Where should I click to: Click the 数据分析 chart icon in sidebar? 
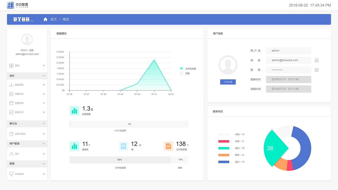tap(11, 112)
